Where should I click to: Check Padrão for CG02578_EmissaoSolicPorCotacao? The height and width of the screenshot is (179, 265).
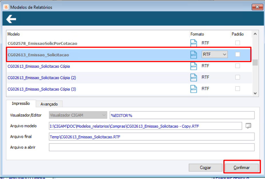238,43
